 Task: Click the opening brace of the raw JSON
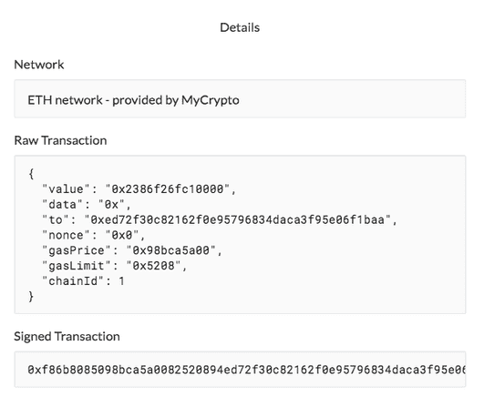coord(31,174)
